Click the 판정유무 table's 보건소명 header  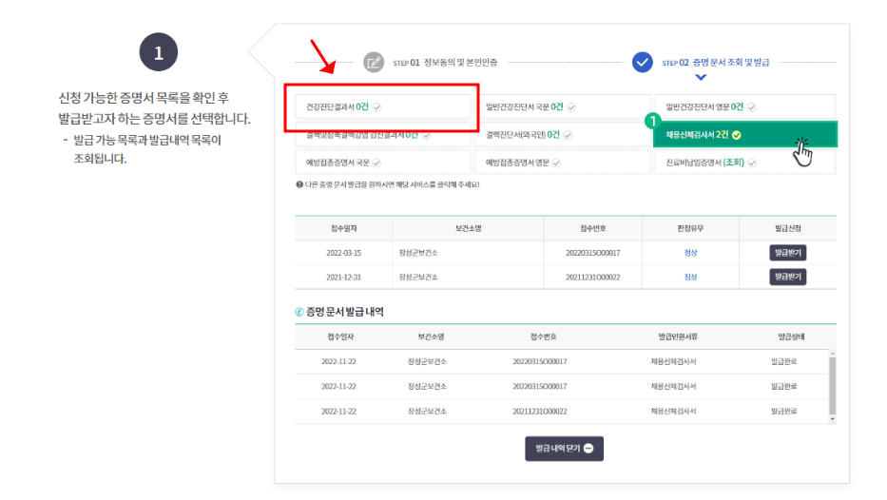tap(468, 228)
